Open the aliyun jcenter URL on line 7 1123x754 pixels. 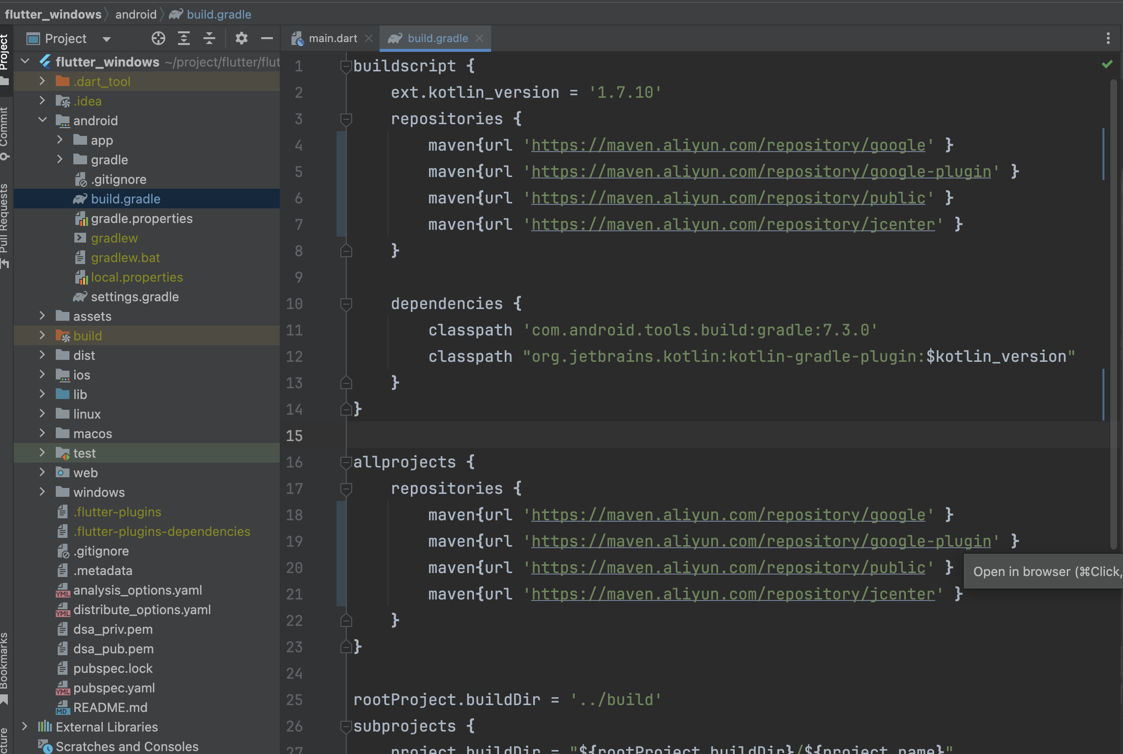733,224
